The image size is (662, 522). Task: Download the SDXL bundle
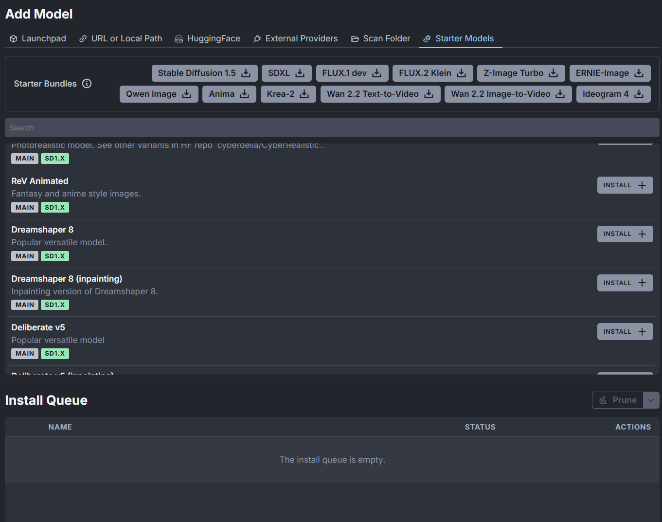286,73
